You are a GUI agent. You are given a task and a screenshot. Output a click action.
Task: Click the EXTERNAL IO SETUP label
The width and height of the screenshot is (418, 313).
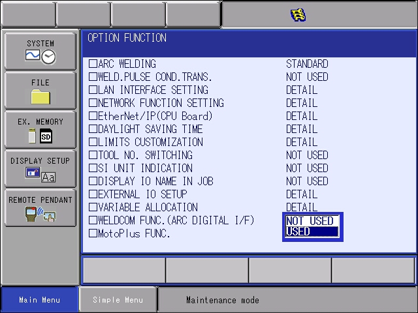pos(142,194)
